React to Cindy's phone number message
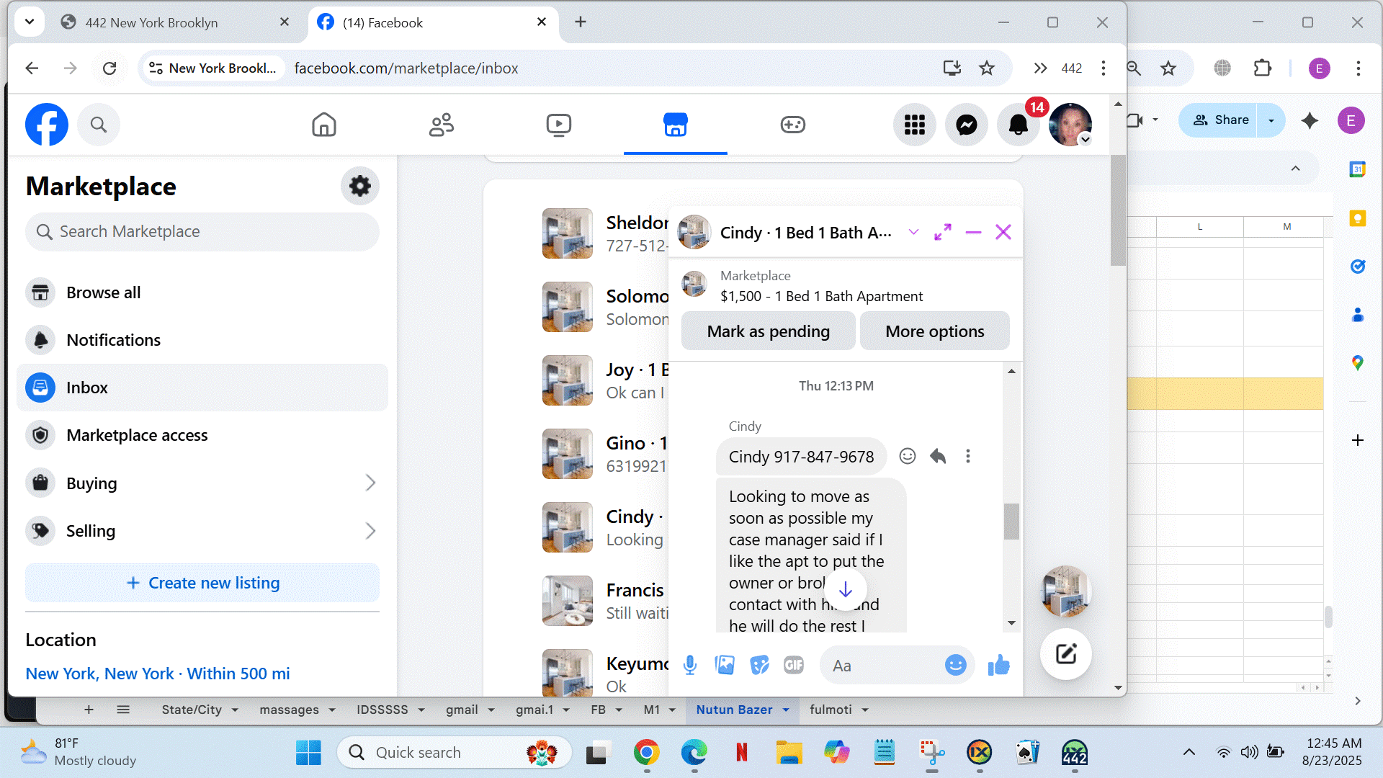1383x778 pixels. 907,456
